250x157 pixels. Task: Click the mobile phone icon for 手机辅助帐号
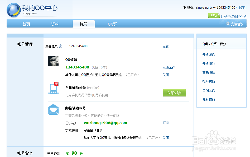pyautogui.click(x=53, y=90)
